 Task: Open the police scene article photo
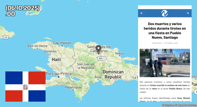tap(165, 63)
